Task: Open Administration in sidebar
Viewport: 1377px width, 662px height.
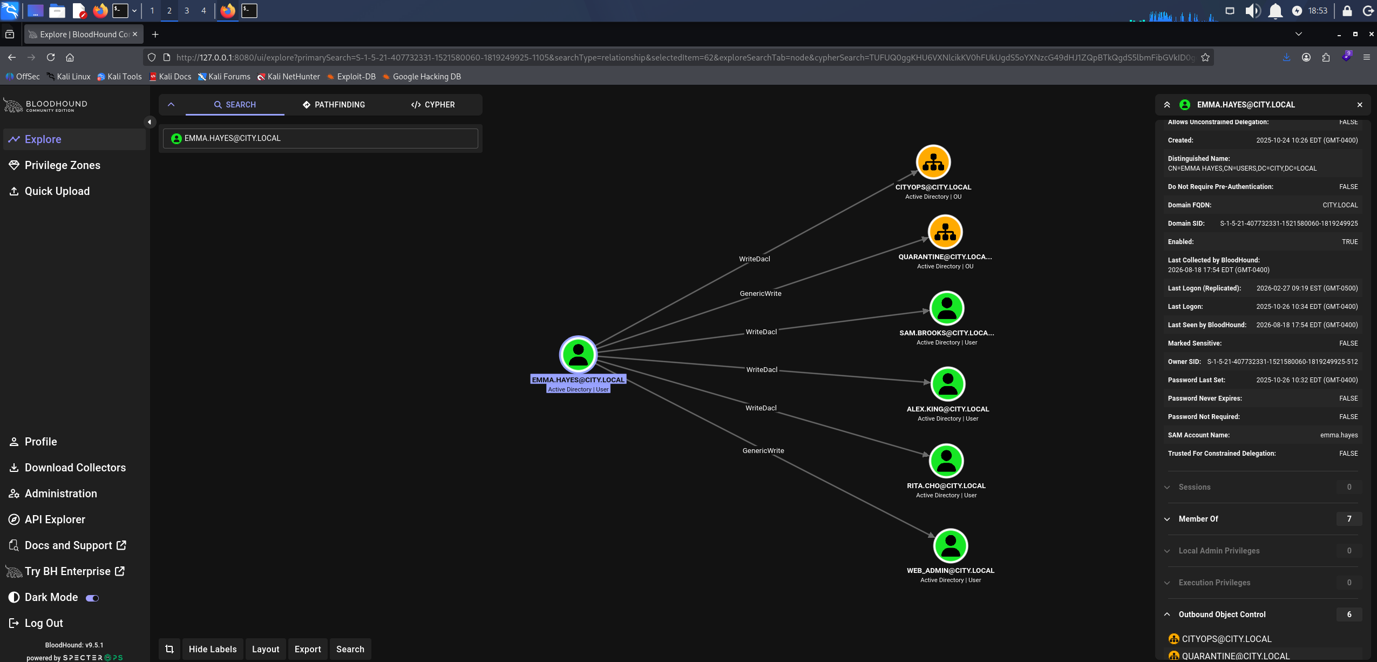Action: point(74,494)
